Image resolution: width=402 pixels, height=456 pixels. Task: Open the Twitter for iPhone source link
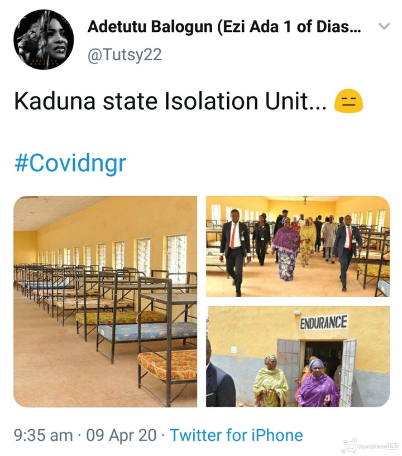(236, 435)
